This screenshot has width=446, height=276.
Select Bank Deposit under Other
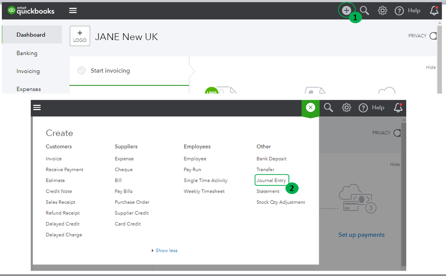tap(271, 159)
